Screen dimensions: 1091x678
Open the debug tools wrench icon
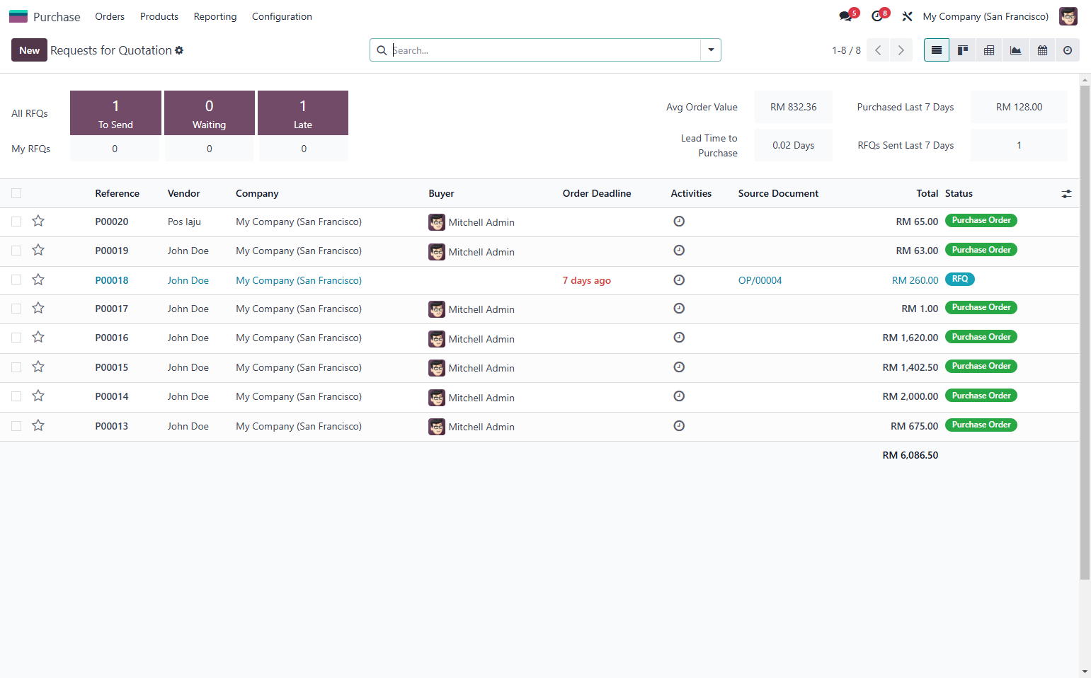(x=907, y=16)
